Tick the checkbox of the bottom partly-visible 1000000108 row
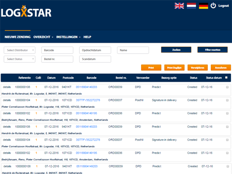The width and height of the screenshot is (232, 174). pyautogui.click(x=228, y=166)
